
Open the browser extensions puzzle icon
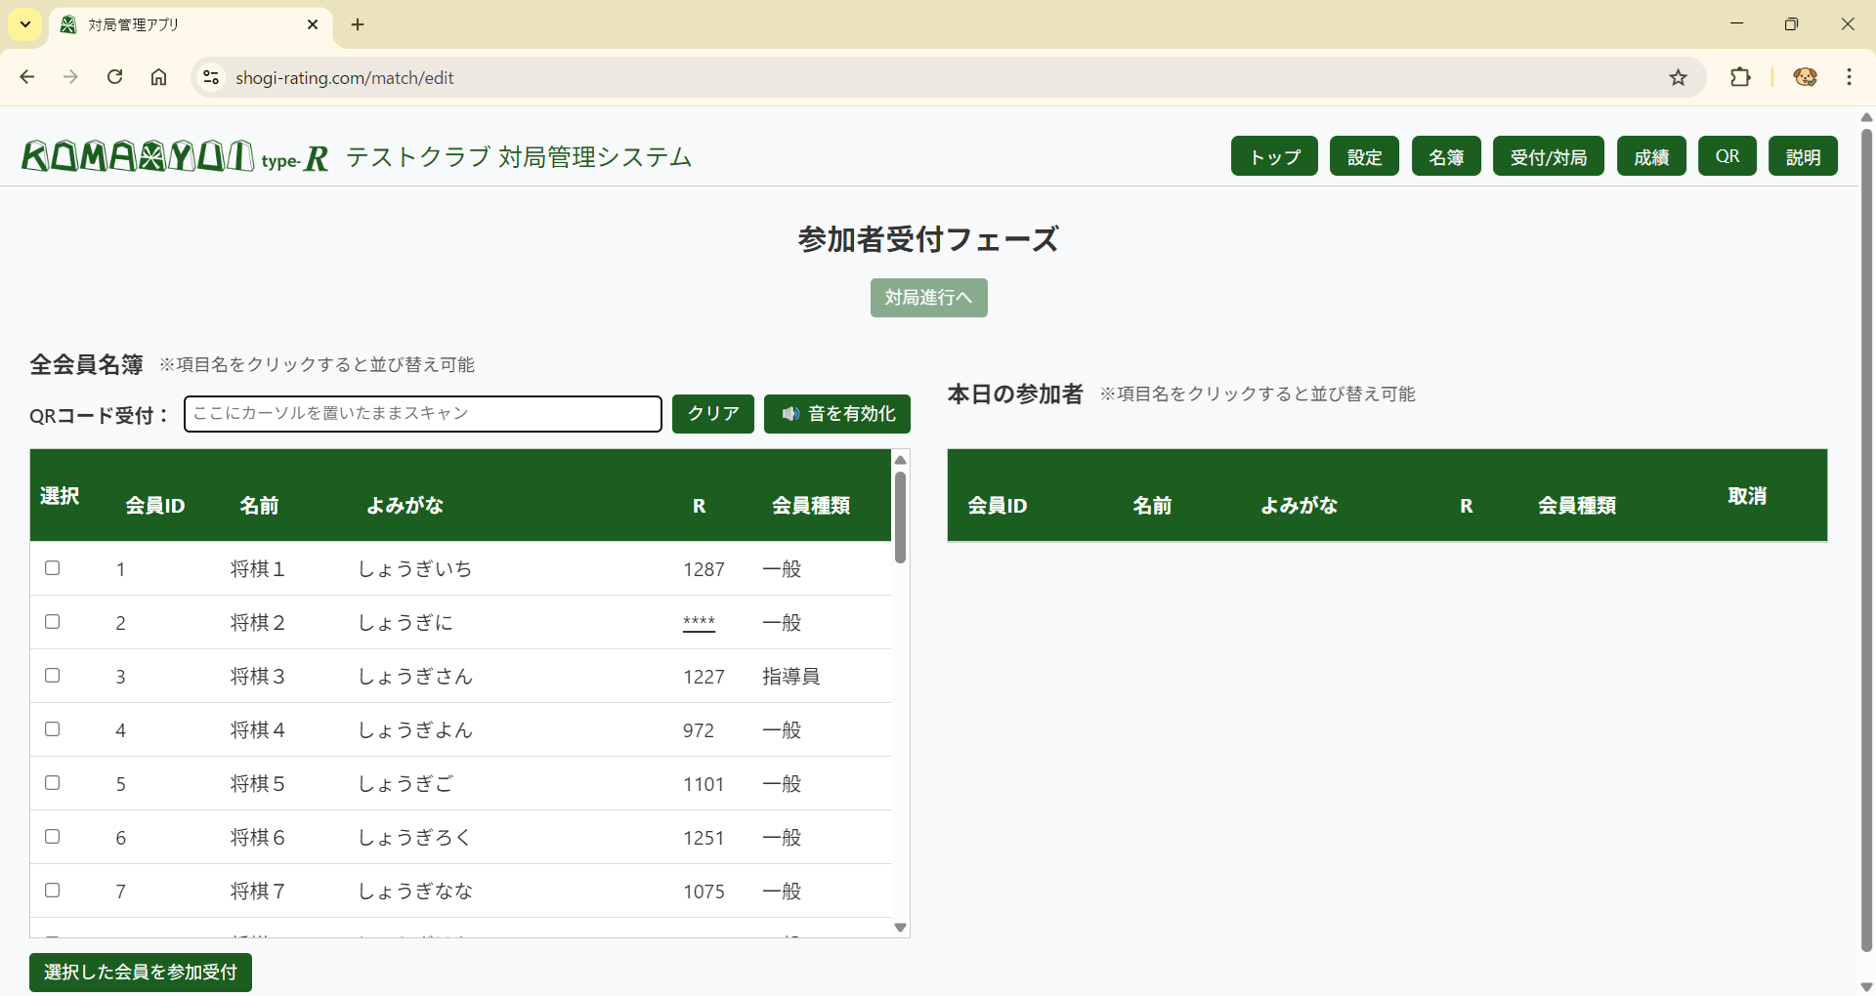coord(1740,77)
